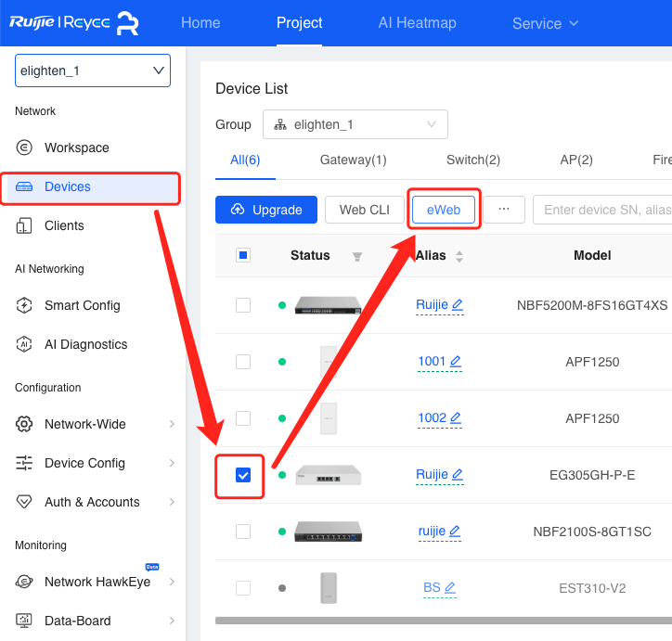Uncheck the EG305GH-P-E row checkbox

[x=243, y=475]
